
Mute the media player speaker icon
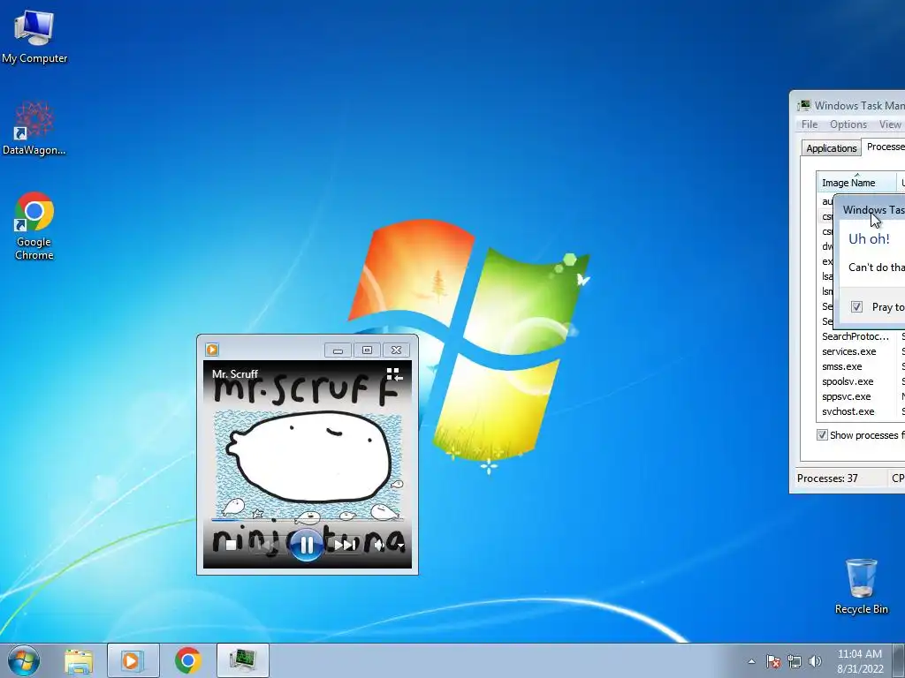[x=378, y=545]
